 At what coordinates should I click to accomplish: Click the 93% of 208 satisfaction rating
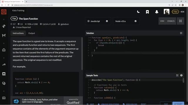pyautogui.click(x=31, y=24)
